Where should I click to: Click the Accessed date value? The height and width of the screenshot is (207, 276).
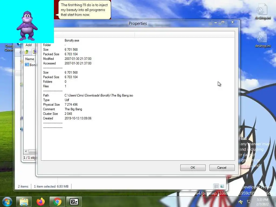tap(78, 63)
